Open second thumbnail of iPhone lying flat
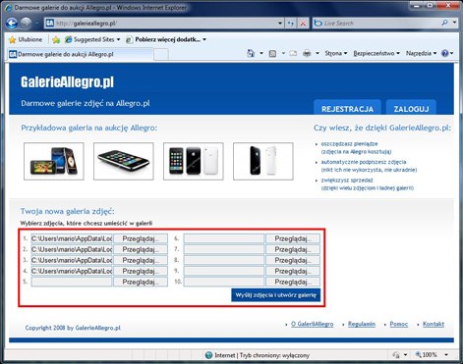This screenshot has width=463, height=364. (124, 161)
